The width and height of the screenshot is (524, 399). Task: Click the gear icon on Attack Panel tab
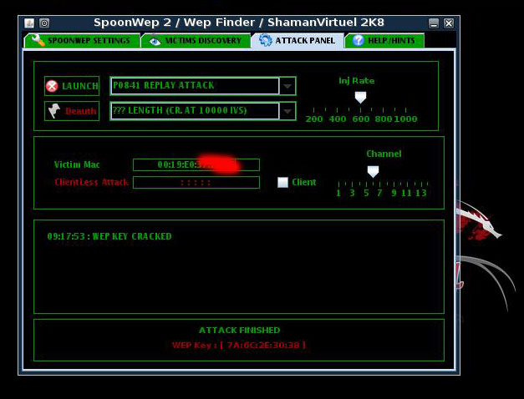point(265,40)
